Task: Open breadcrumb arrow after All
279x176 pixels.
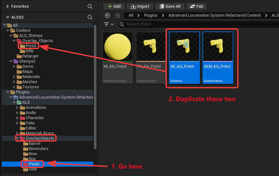Action: point(139,15)
